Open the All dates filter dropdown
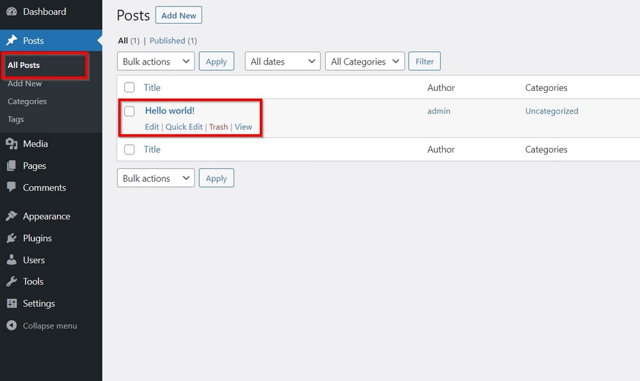 click(x=282, y=61)
